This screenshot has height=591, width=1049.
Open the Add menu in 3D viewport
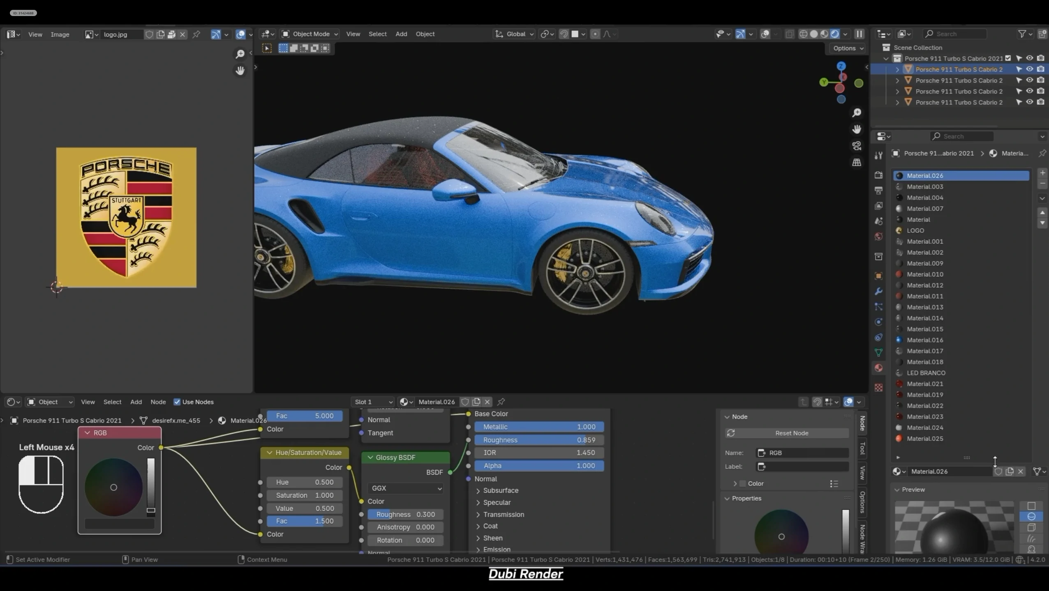[x=401, y=34]
